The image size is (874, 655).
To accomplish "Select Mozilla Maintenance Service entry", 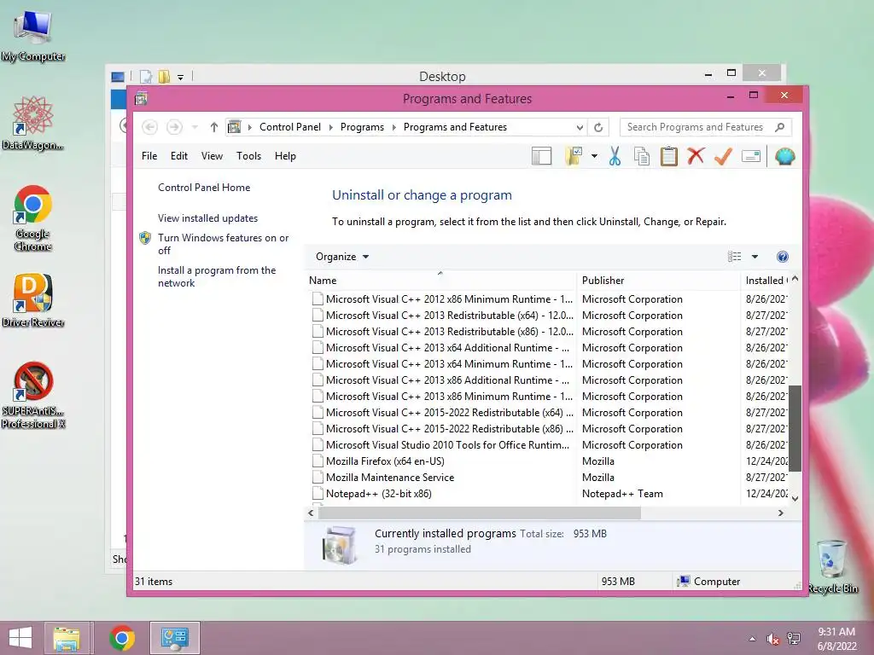I will tap(390, 478).
